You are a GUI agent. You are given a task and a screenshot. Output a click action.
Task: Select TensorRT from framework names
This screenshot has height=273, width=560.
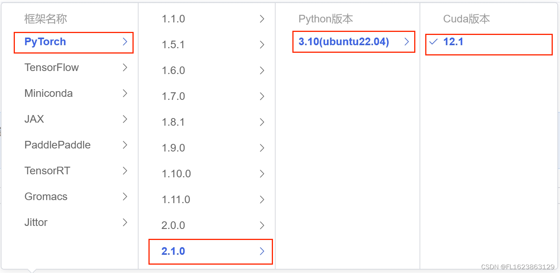(x=47, y=170)
